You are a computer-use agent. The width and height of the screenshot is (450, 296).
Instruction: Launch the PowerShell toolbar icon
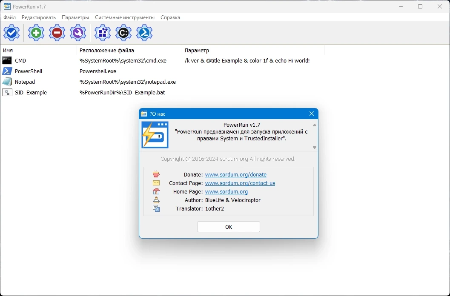tap(144, 33)
